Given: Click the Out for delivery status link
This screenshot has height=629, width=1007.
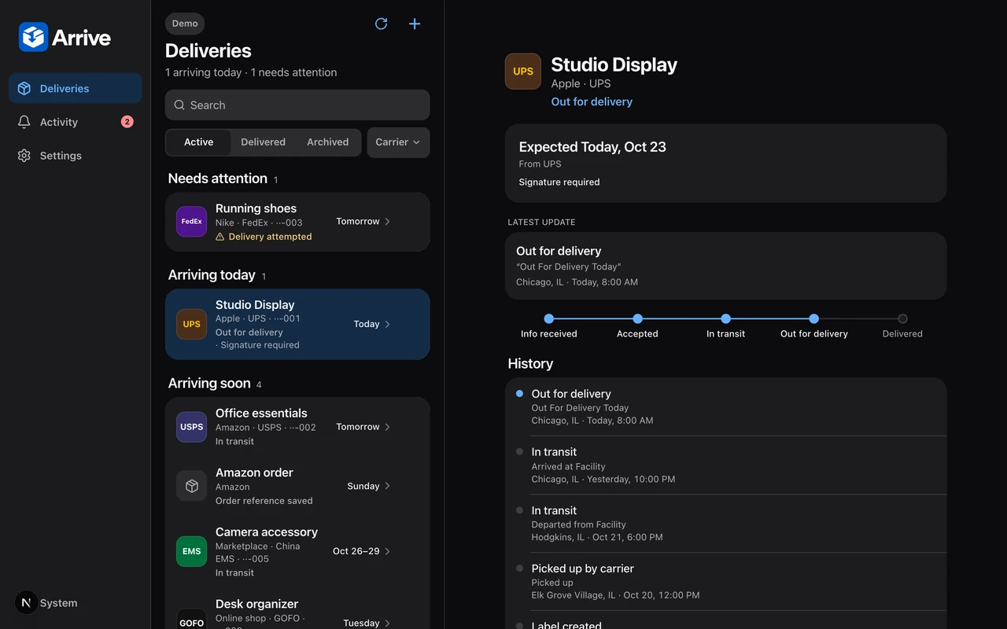Looking at the screenshot, I should tap(592, 101).
